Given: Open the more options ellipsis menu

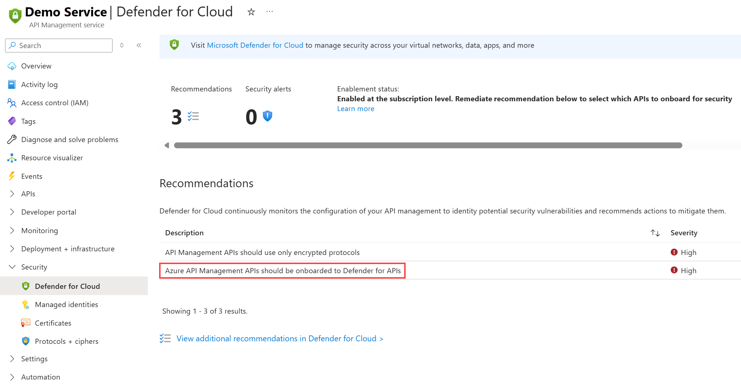Looking at the screenshot, I should (x=269, y=12).
